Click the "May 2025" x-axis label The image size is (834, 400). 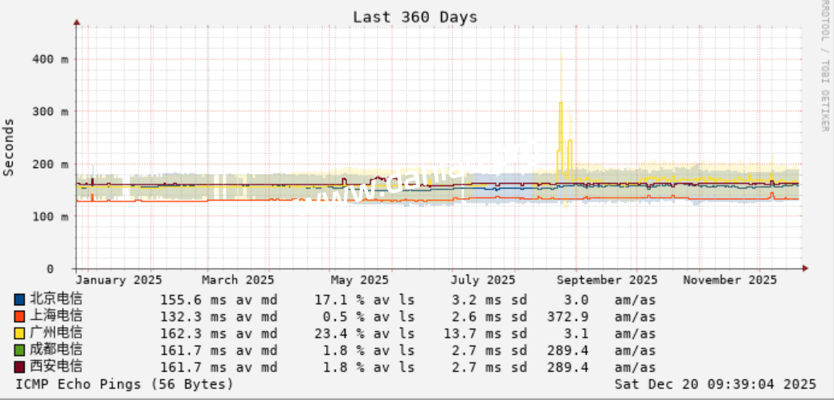[359, 280]
